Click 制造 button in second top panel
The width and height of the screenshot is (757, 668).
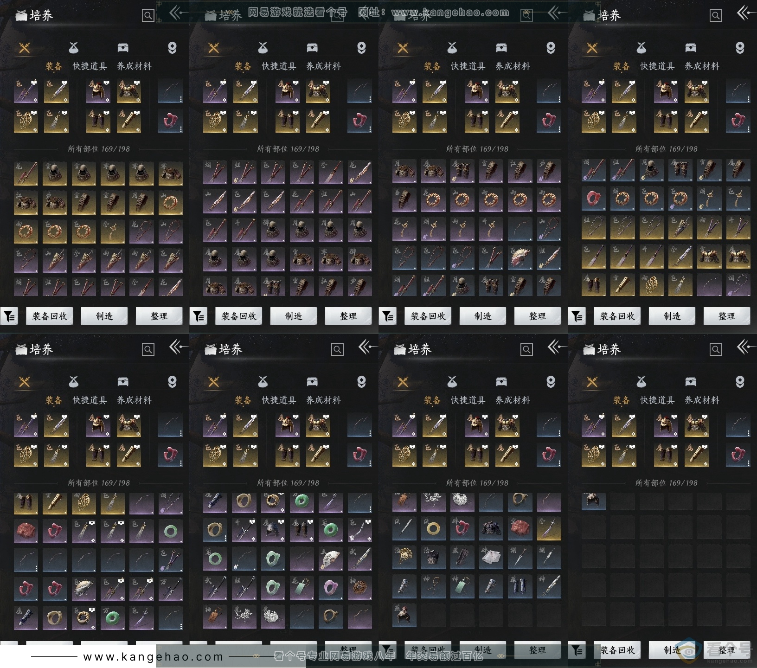coord(294,316)
